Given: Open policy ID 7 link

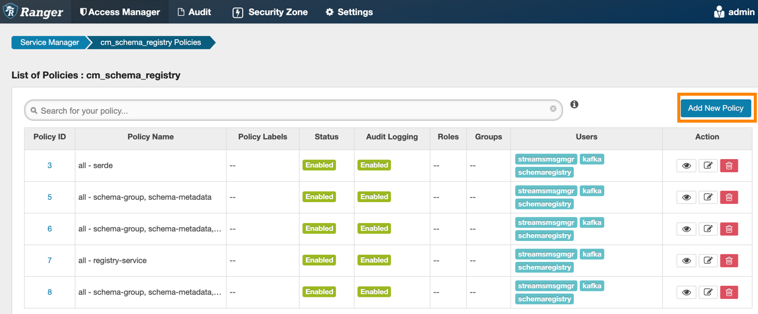Looking at the screenshot, I should pyautogui.click(x=50, y=261).
